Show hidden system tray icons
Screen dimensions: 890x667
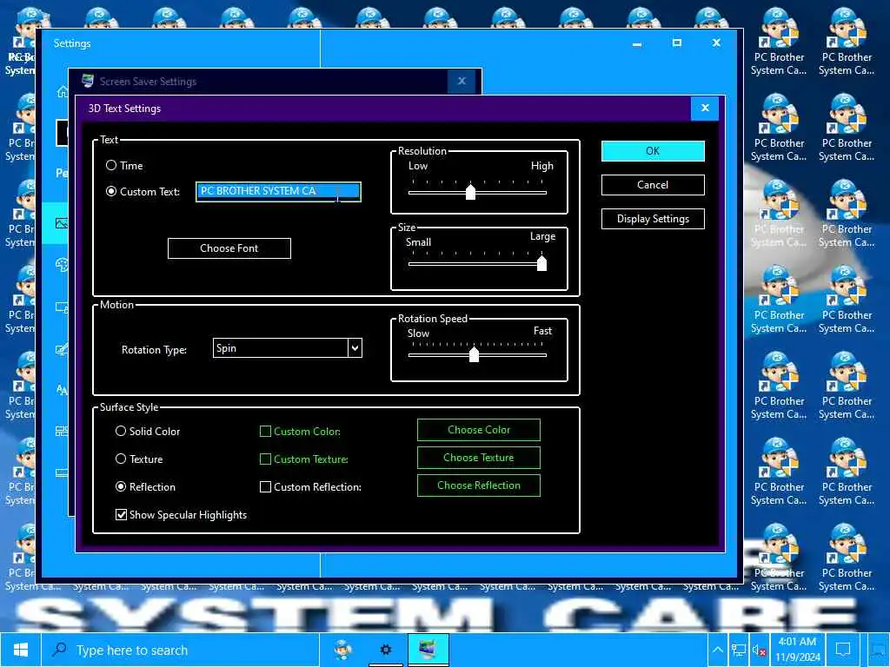(x=717, y=650)
